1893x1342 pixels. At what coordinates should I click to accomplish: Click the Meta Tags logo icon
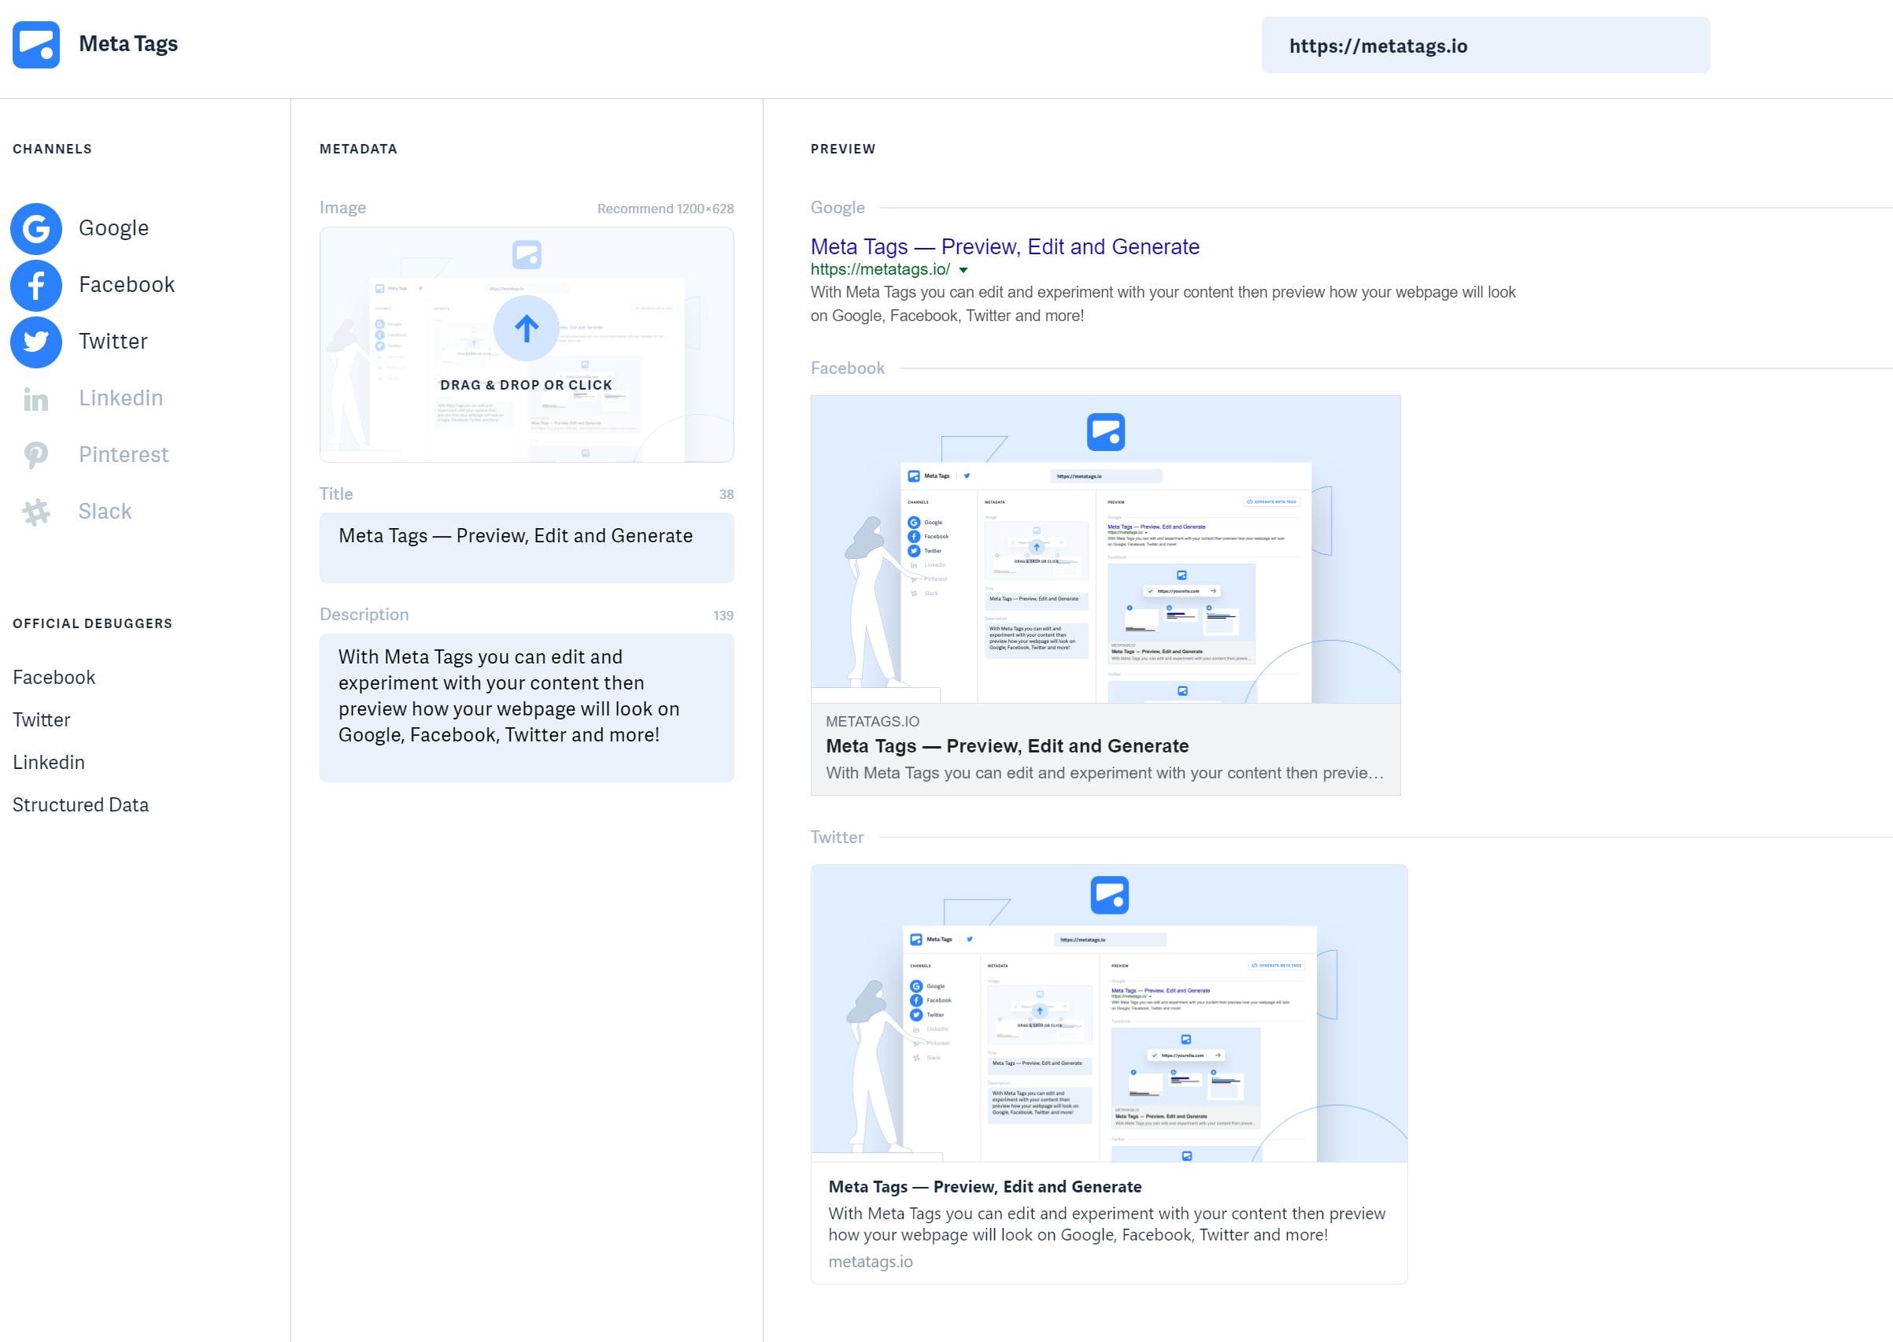36,45
